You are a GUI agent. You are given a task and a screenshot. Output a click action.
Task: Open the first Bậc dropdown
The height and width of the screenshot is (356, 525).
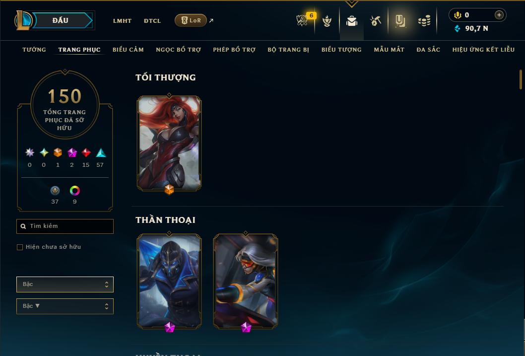65,285
